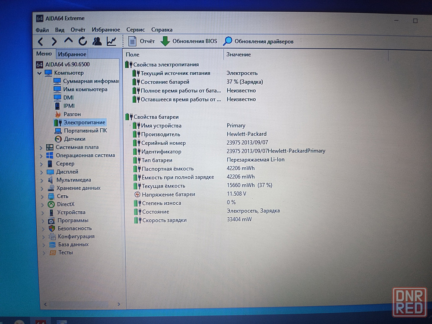This screenshot has width=432, height=324.
Task: Click the Back navigation arrow in toolbar
Action: coord(40,41)
